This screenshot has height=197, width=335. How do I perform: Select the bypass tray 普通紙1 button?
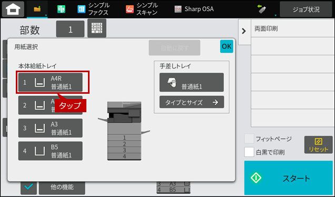(x=192, y=82)
